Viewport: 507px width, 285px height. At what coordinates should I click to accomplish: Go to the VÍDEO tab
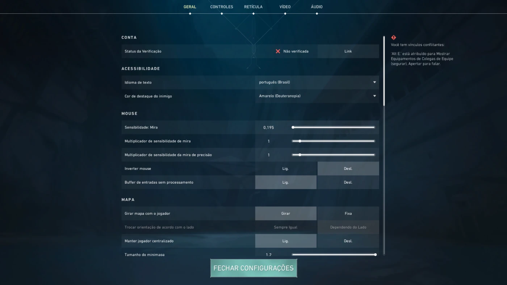click(285, 7)
